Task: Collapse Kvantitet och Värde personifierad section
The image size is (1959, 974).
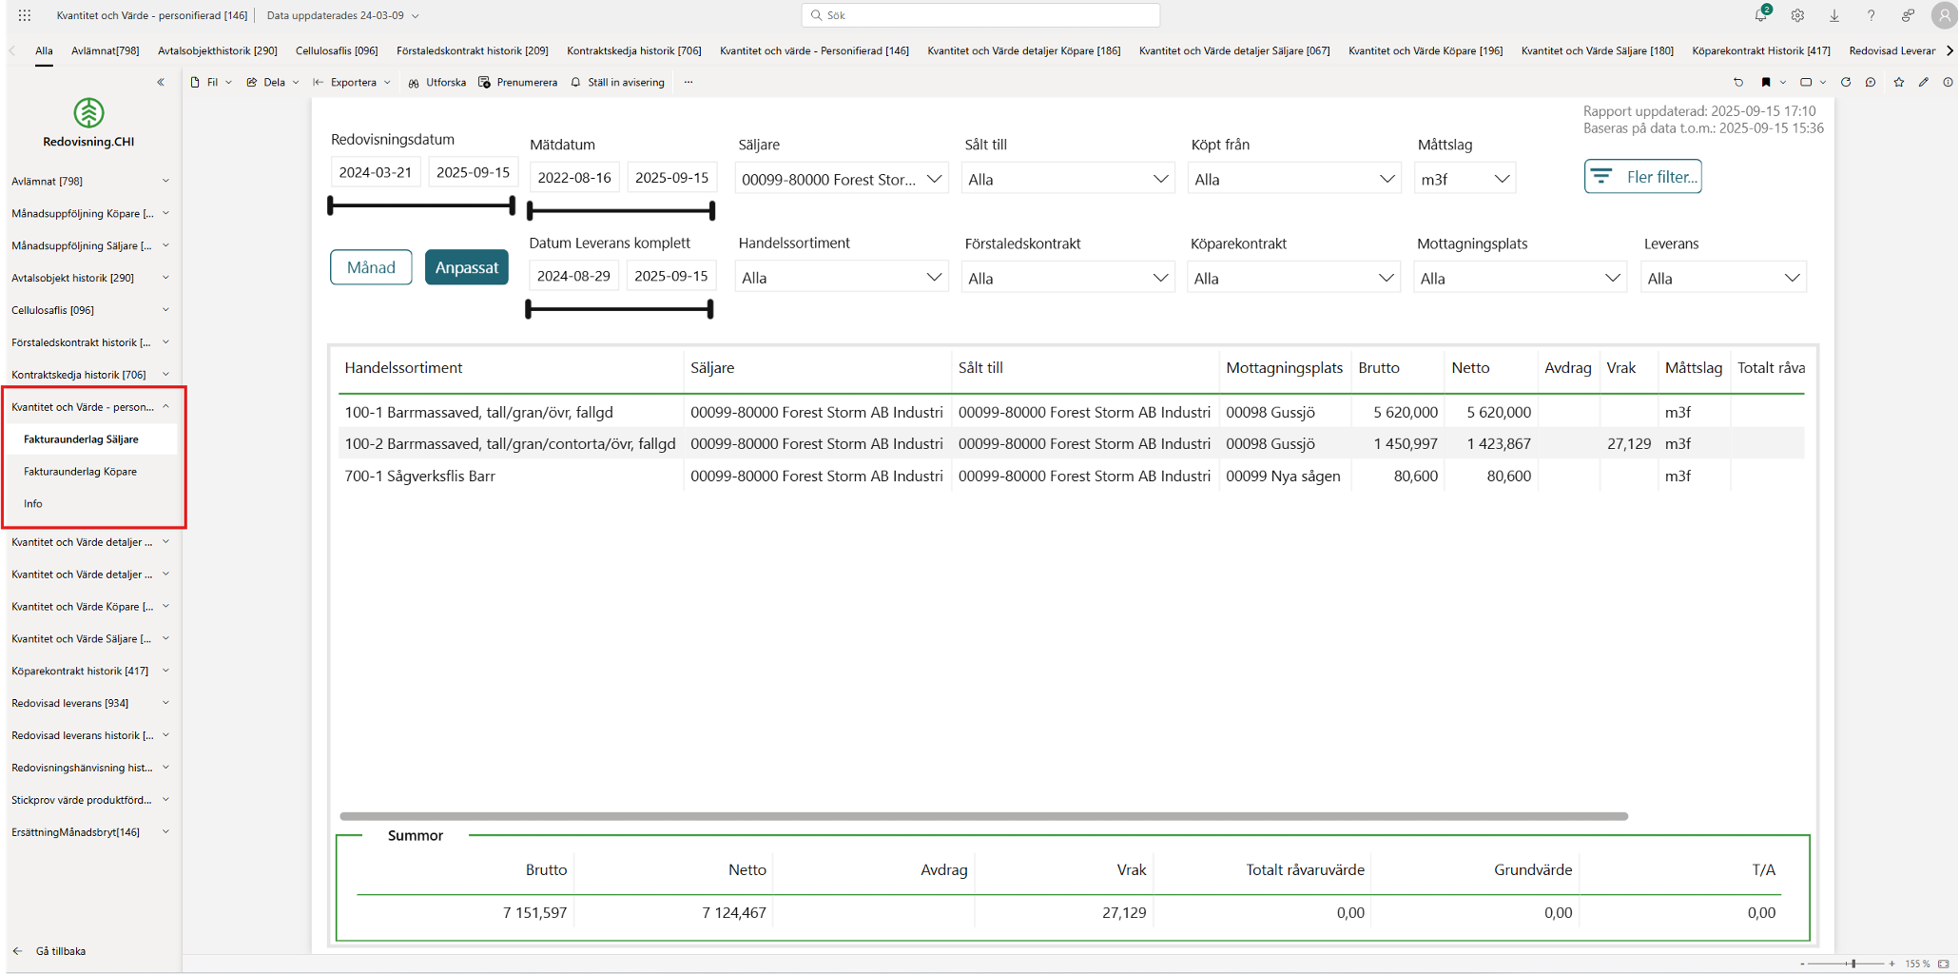Action: pyautogui.click(x=165, y=407)
